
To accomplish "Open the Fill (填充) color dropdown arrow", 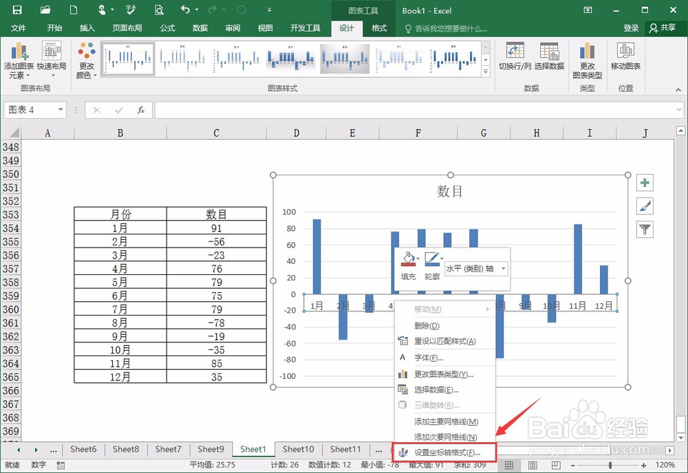I will point(418,258).
